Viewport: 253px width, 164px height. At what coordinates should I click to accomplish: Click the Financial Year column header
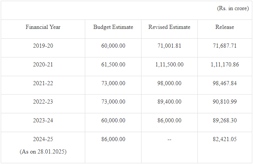43,27
